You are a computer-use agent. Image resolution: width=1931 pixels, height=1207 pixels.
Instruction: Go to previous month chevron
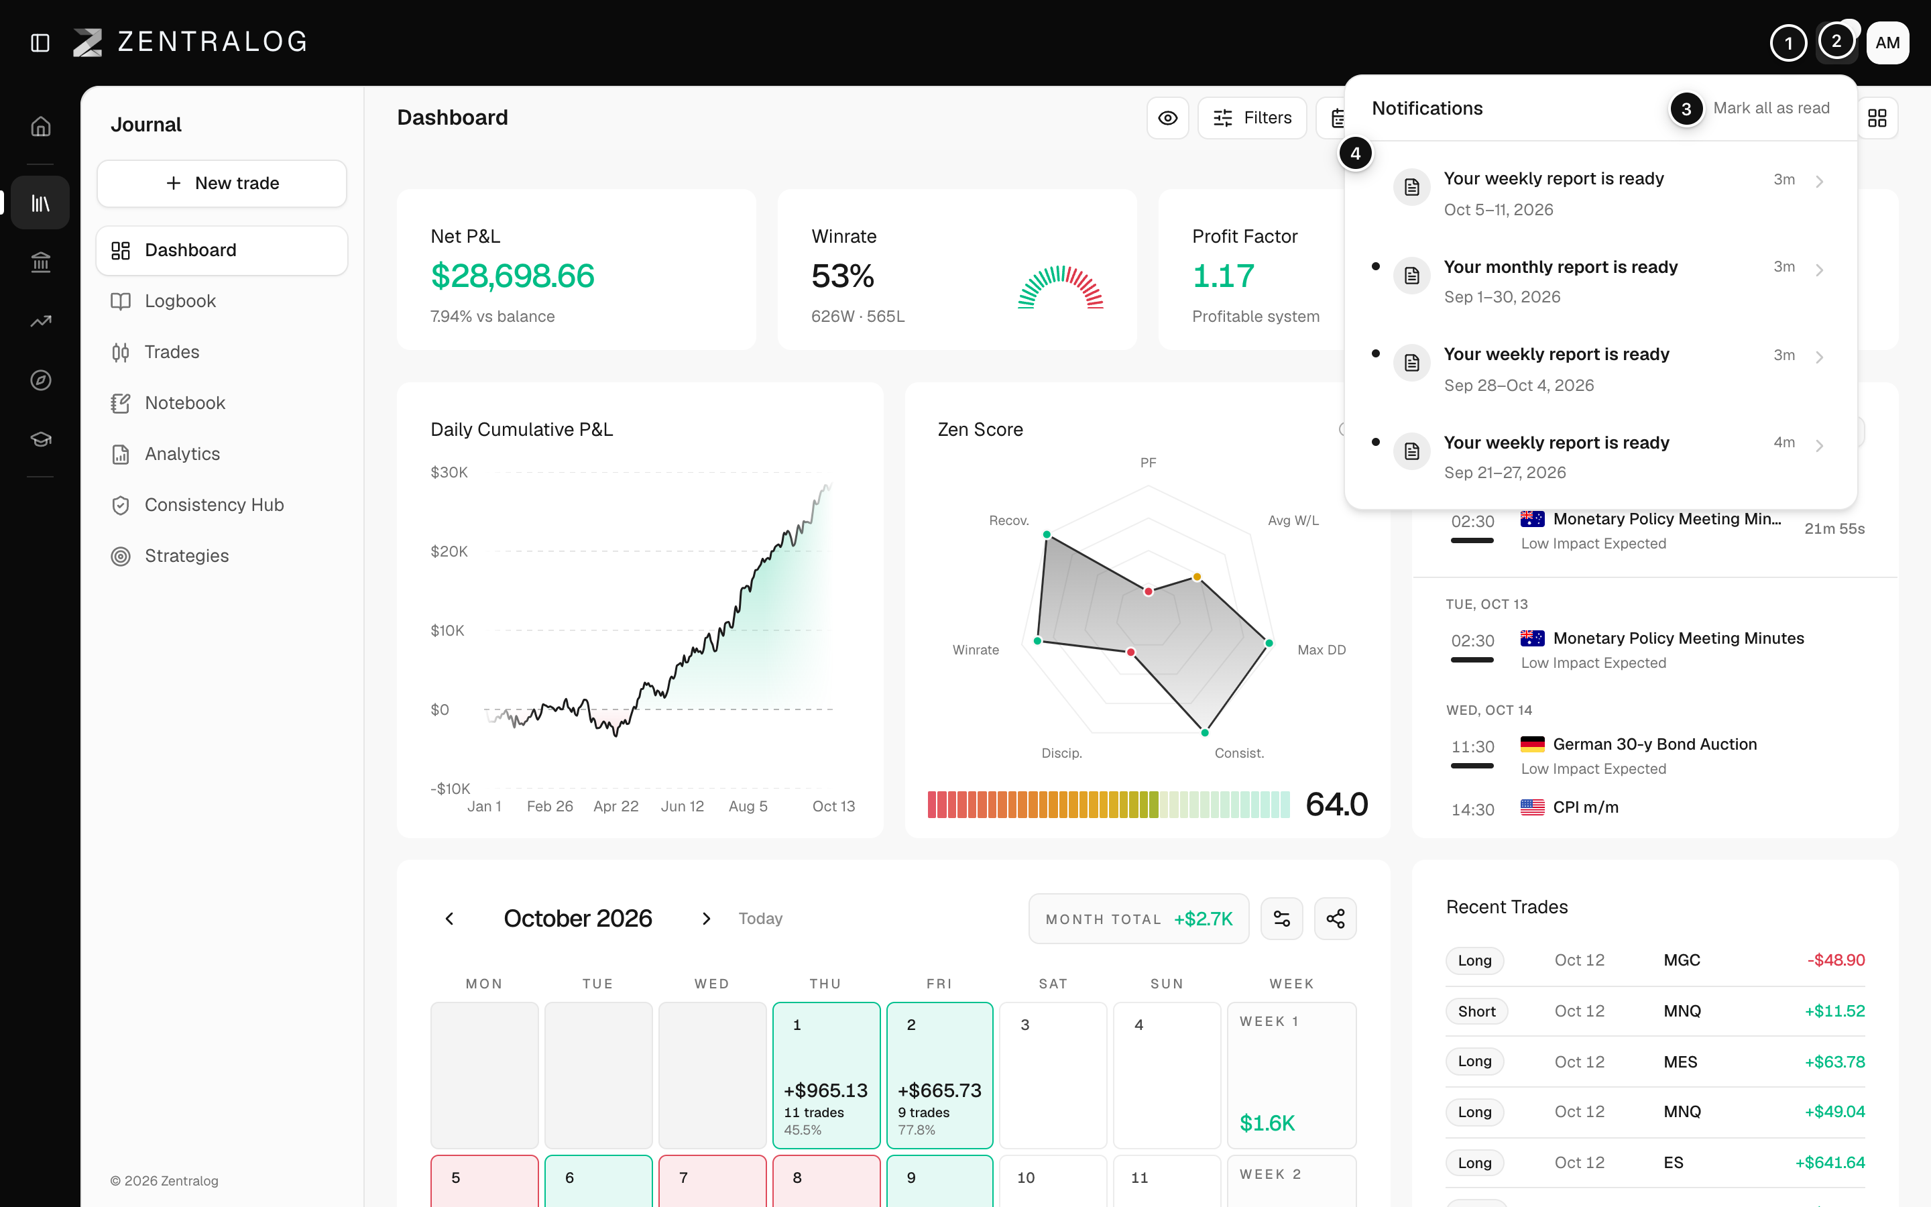tap(450, 919)
